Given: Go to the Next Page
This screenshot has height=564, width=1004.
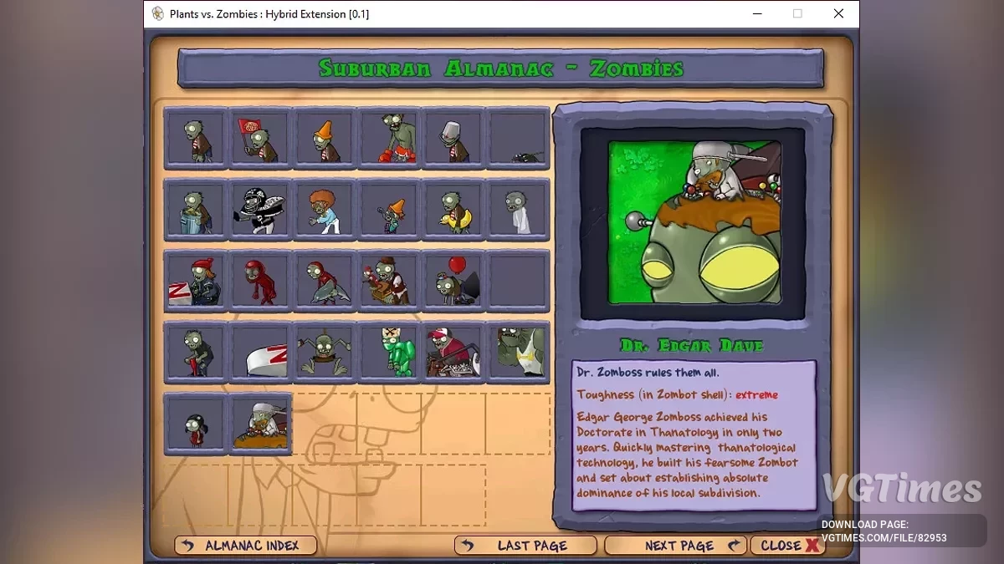Looking at the screenshot, I should click(675, 546).
